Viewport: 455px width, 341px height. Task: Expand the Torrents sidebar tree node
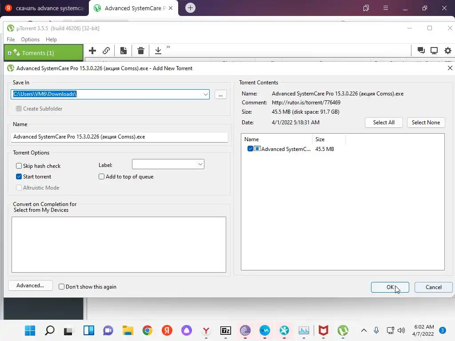[10, 53]
